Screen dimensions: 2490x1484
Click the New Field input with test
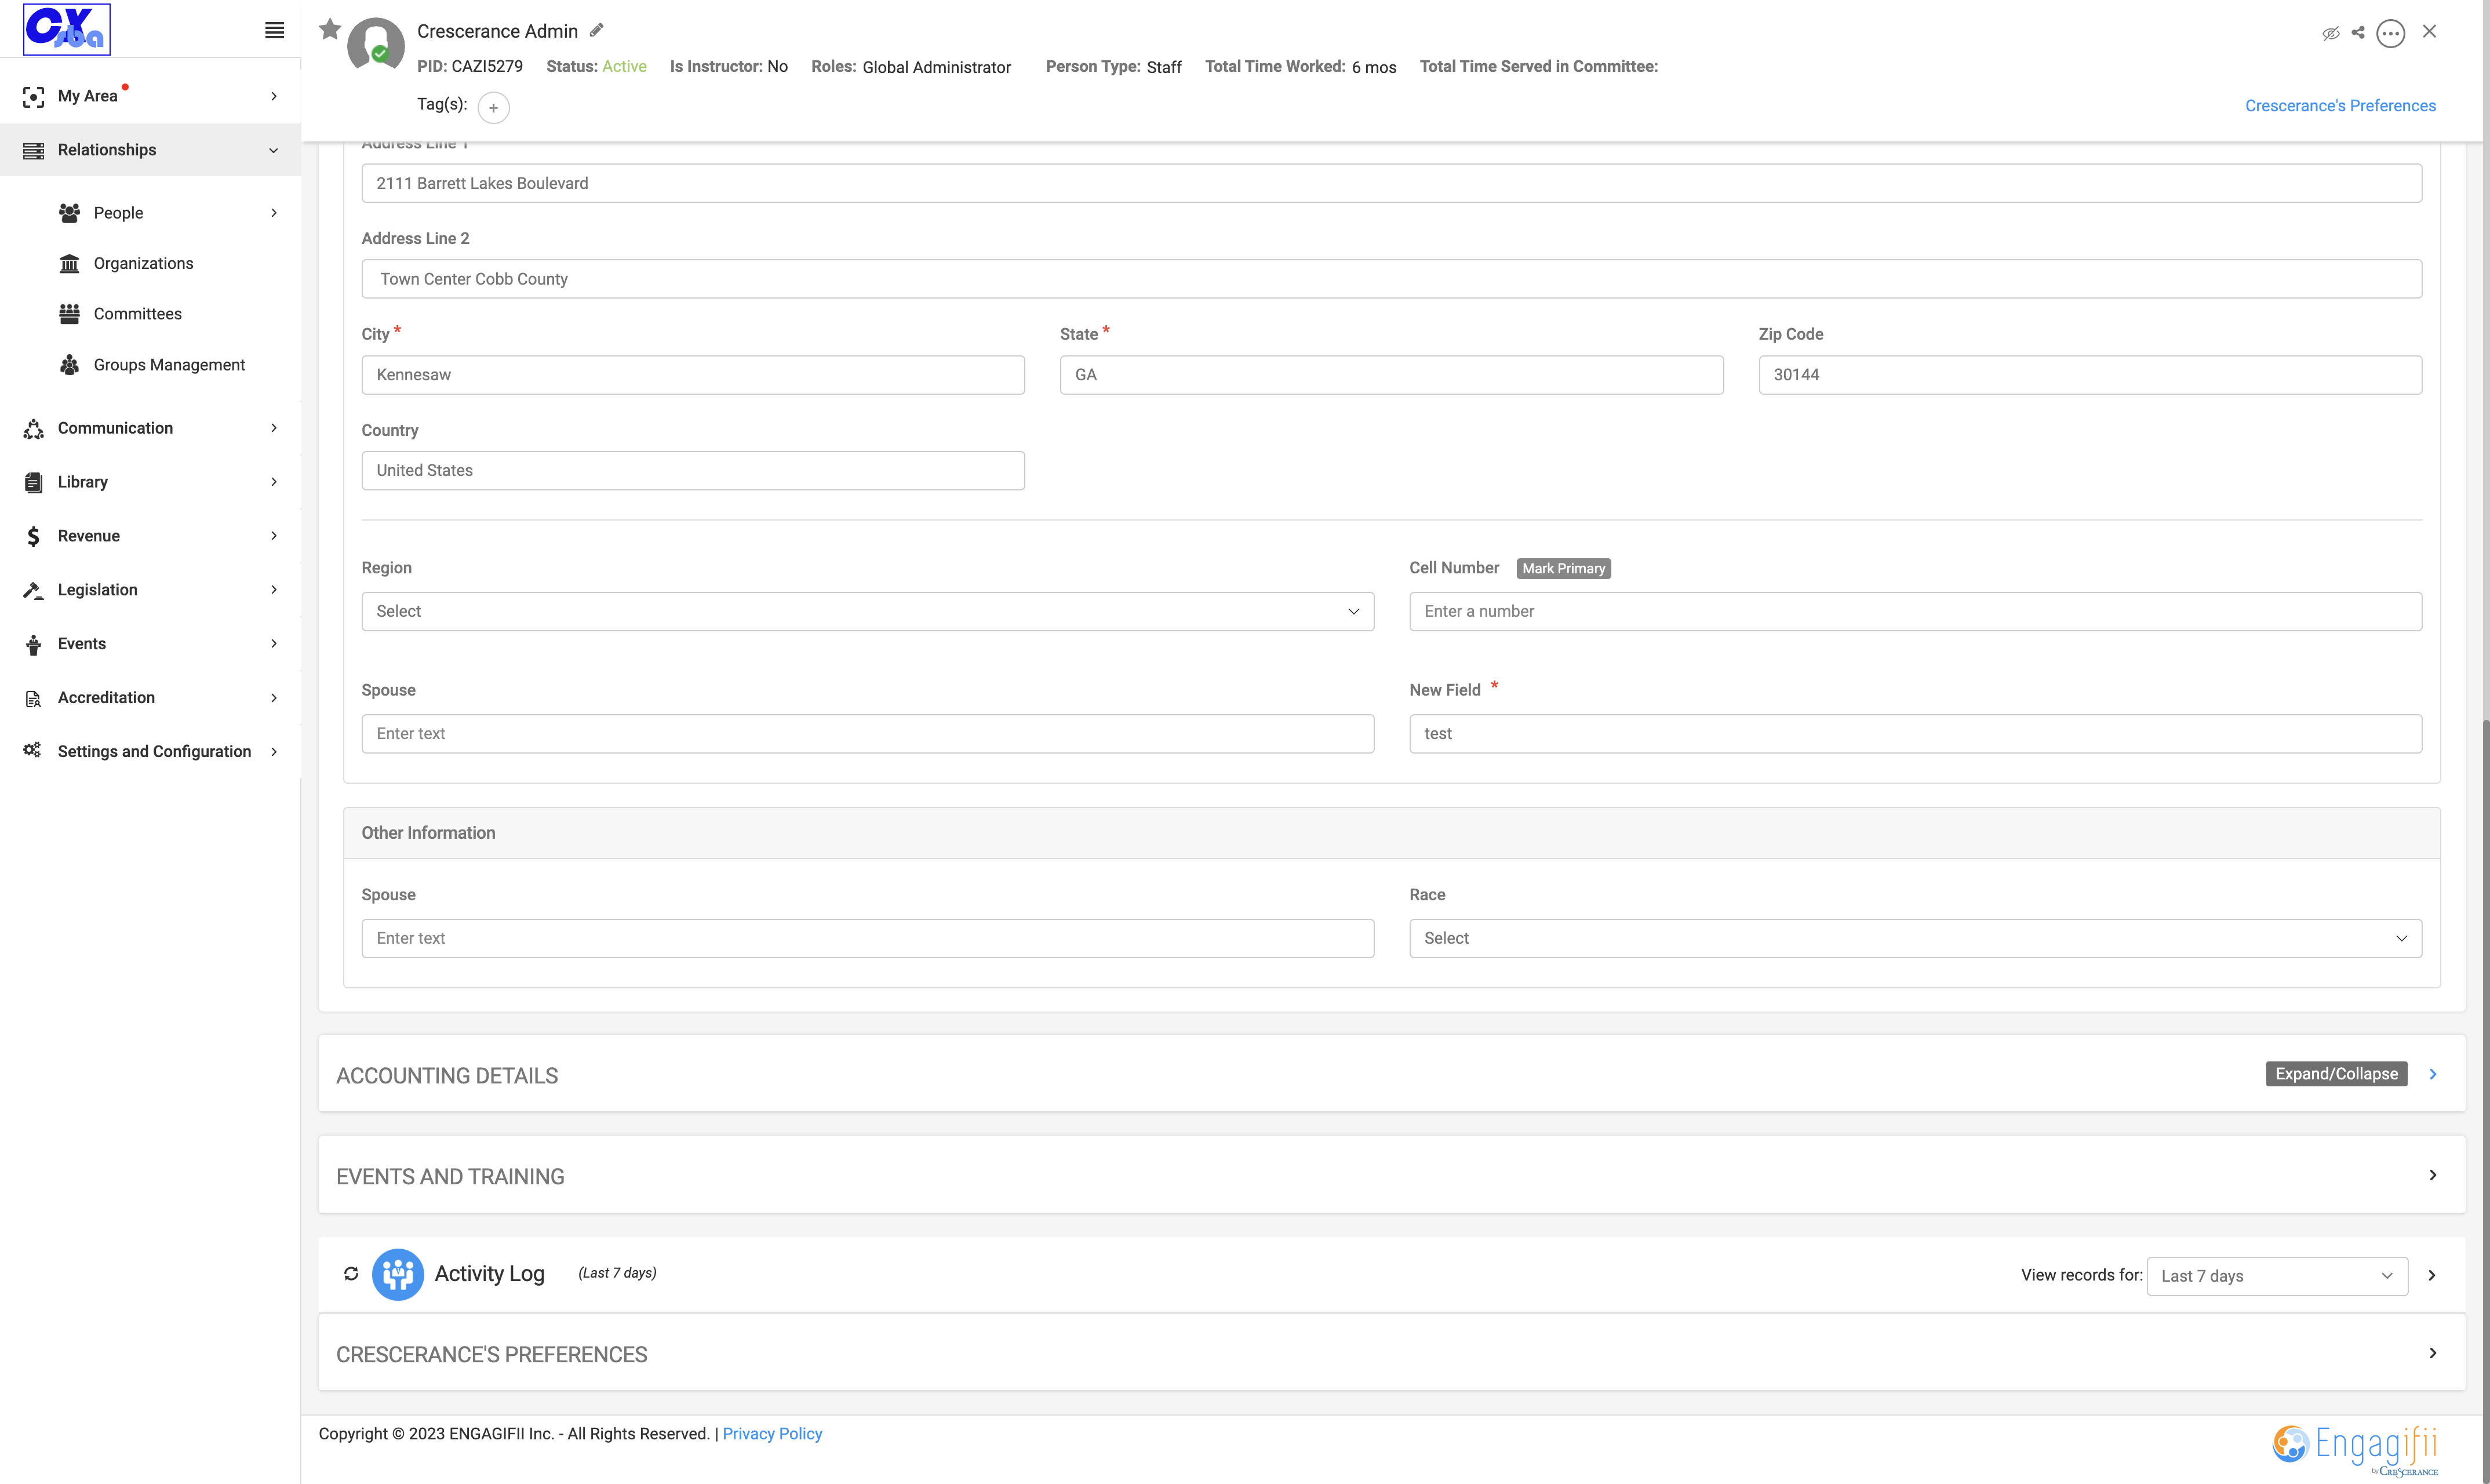pos(1915,734)
